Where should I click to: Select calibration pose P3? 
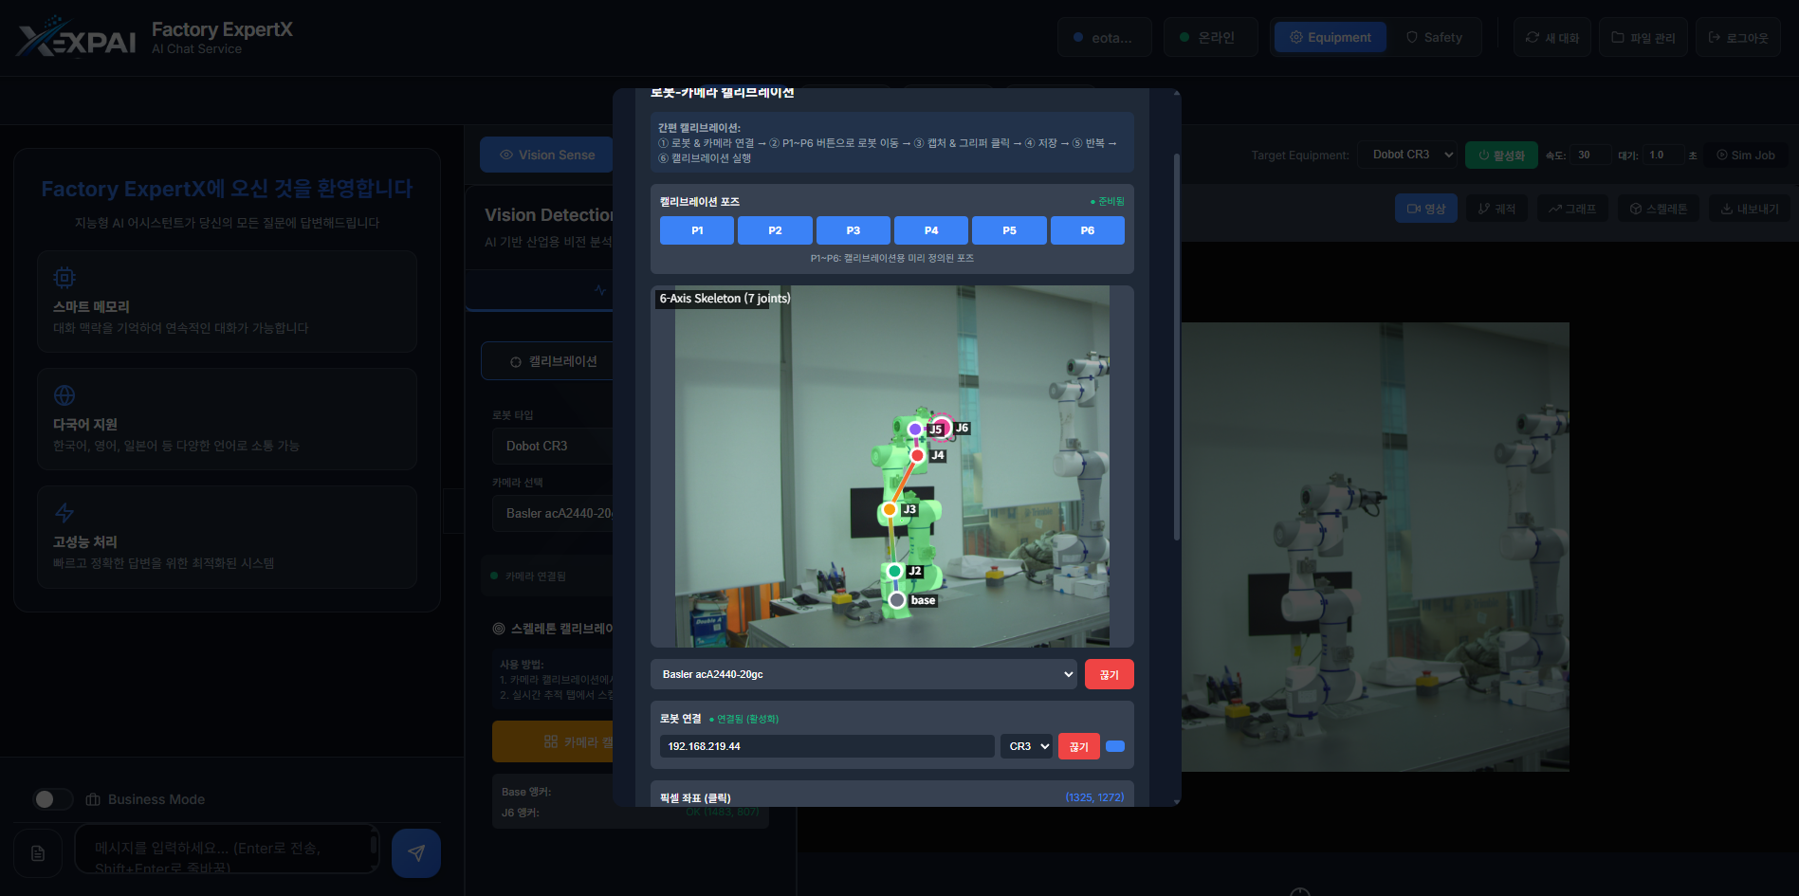tap(853, 229)
